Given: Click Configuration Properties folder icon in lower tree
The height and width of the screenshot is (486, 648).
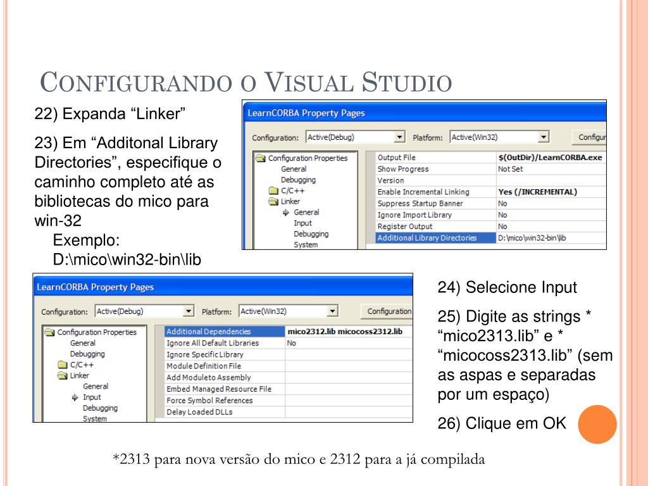Looking at the screenshot, I should click(x=49, y=332).
